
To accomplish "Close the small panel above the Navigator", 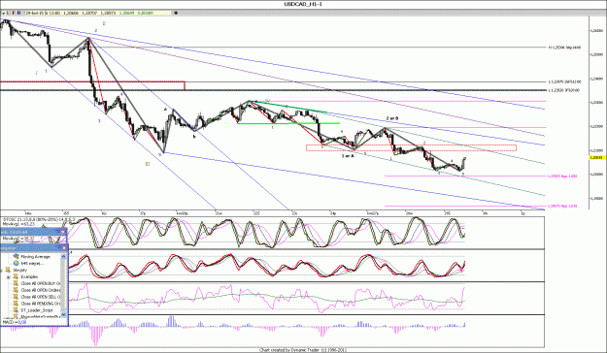I will pos(63,232).
